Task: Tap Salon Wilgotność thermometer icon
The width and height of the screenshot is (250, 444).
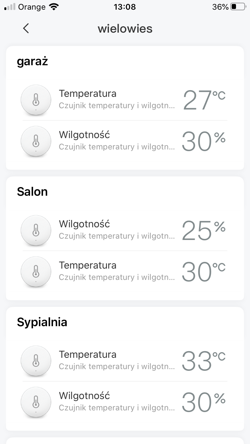Action: point(36,230)
